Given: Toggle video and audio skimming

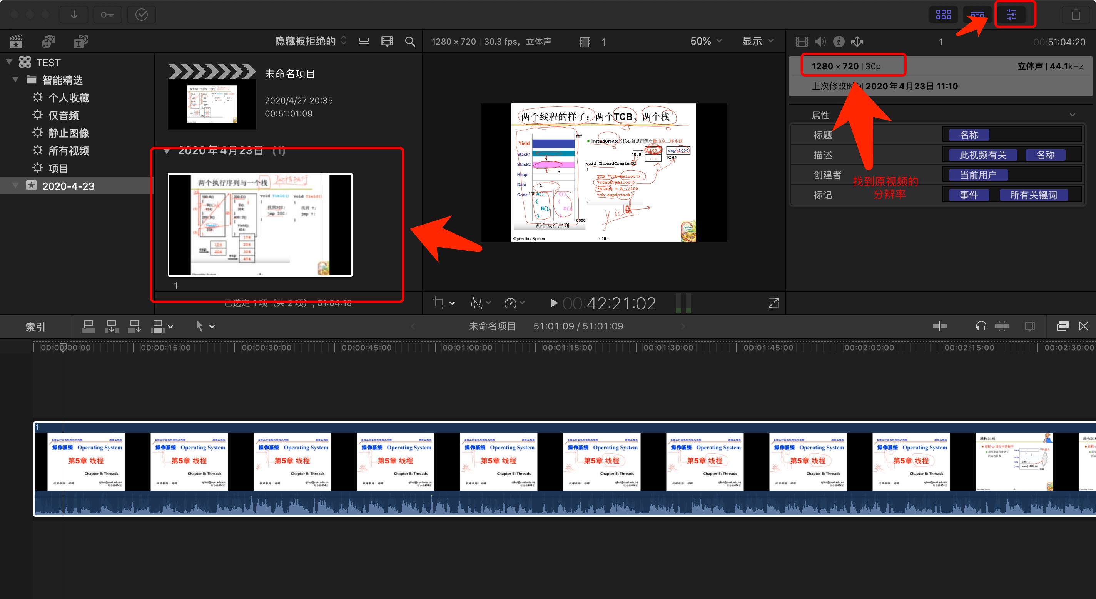Looking at the screenshot, I should tap(939, 326).
